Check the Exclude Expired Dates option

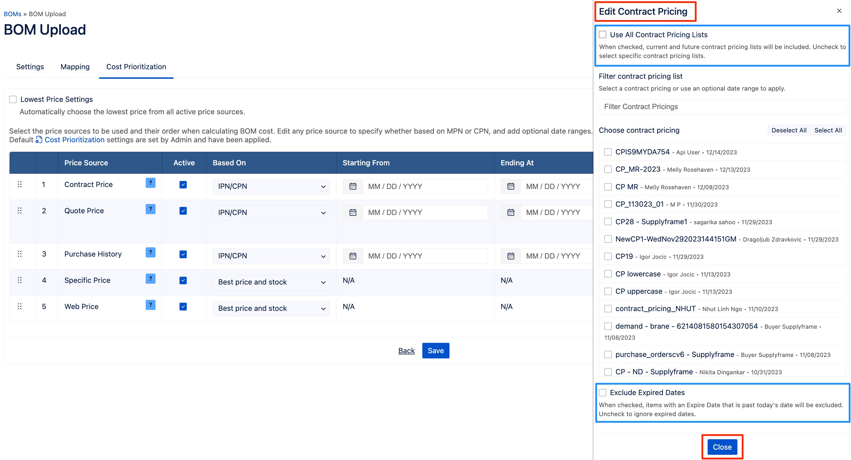pos(603,392)
